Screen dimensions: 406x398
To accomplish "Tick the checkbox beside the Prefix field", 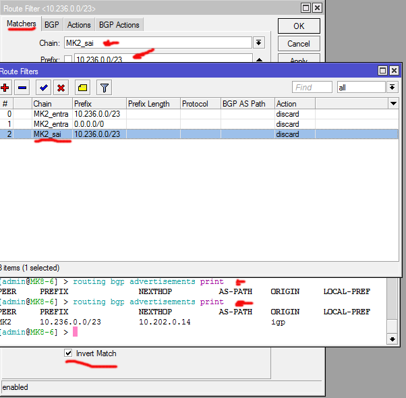I will point(67,60).
